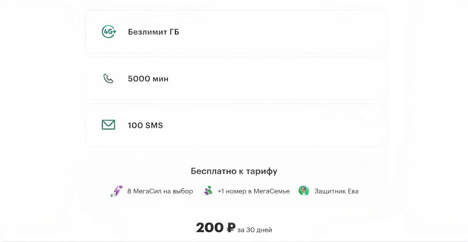The height and width of the screenshot is (242, 468).
Task: Click the MegaSil lightning icon
Action: [x=117, y=191]
